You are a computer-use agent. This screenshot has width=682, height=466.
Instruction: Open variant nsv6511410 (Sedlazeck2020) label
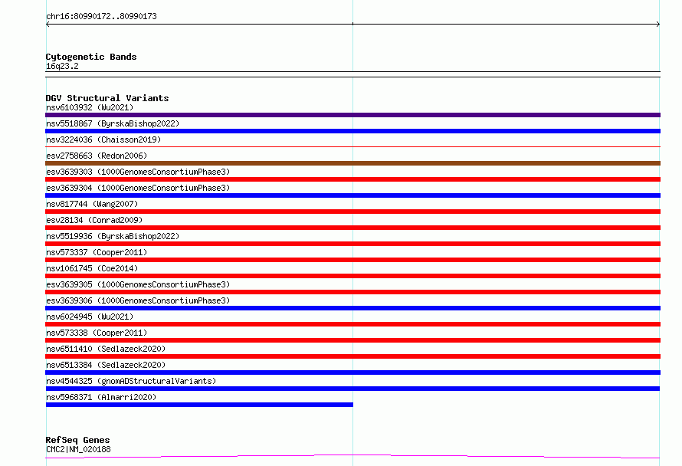pyautogui.click(x=106, y=349)
